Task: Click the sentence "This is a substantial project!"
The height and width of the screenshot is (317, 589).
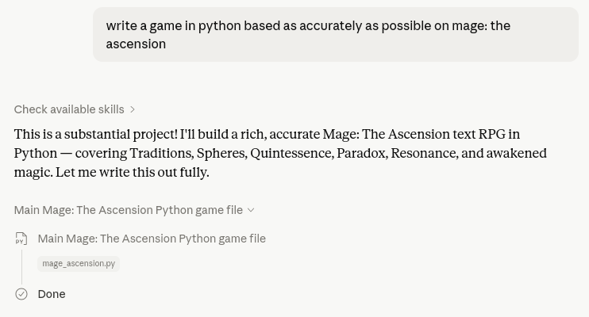Action: pos(95,134)
